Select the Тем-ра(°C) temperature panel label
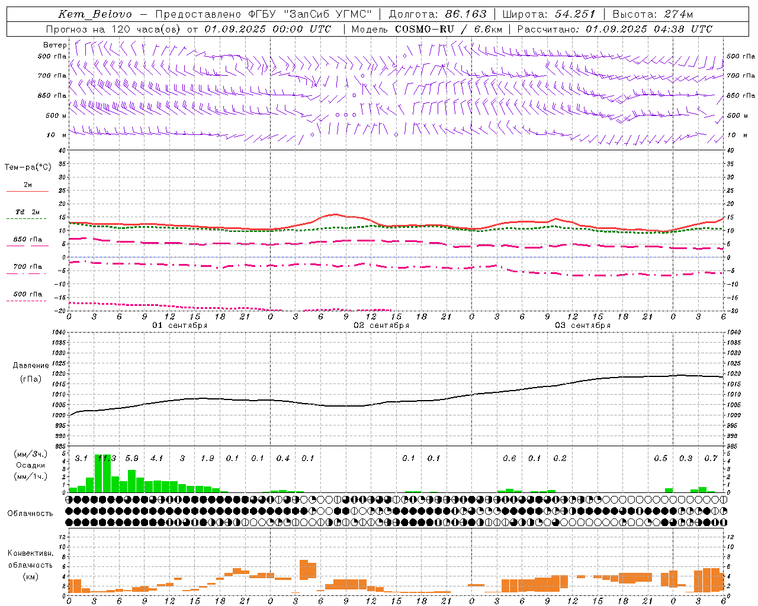 28,167
